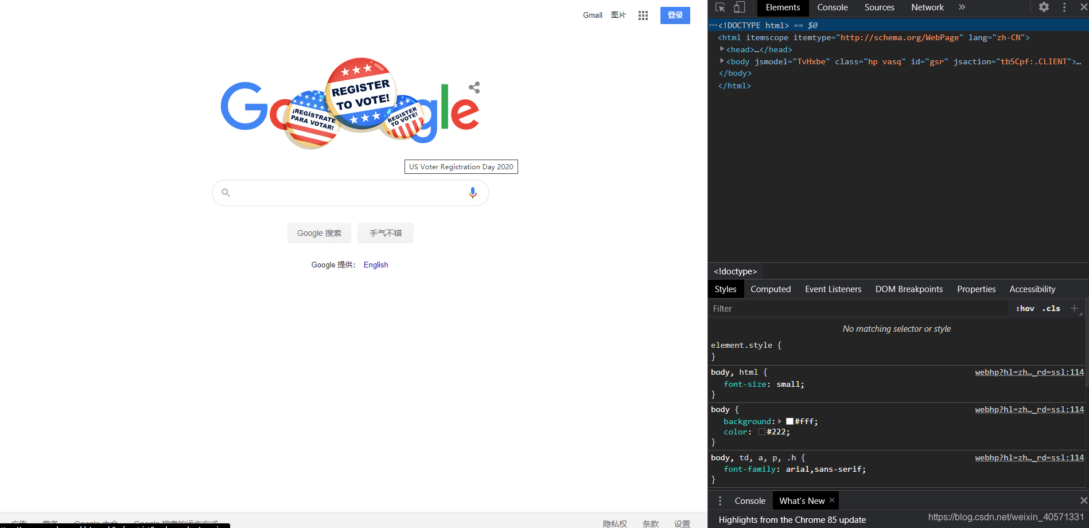Screen dimensions: 1089x528
Task: Click the #222 color swatch
Action: click(x=761, y=432)
